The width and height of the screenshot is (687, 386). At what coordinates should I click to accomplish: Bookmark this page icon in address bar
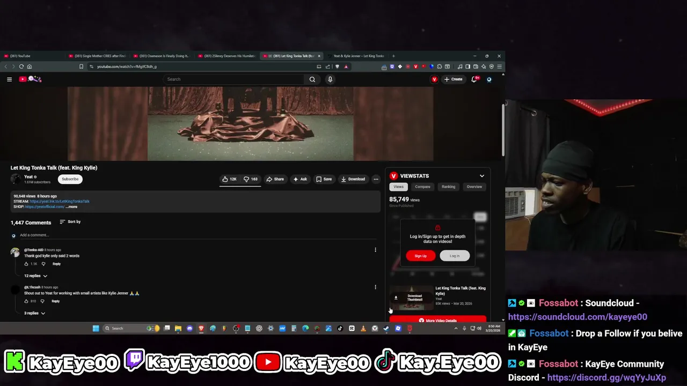pyautogui.click(x=81, y=66)
